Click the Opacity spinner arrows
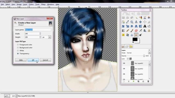Image resolution: width=175 pixels, height=98 pixels. point(150,56)
